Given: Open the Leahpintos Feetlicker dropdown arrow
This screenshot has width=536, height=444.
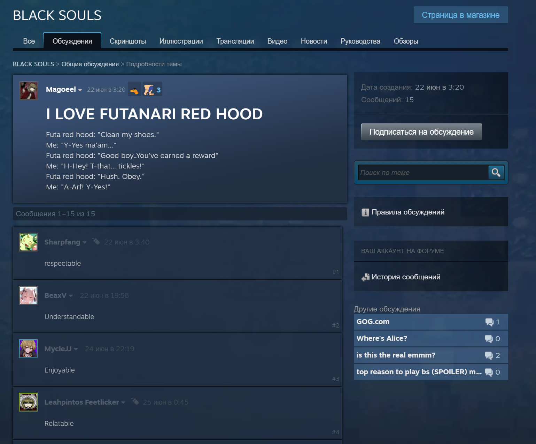Looking at the screenshot, I should coord(123,402).
